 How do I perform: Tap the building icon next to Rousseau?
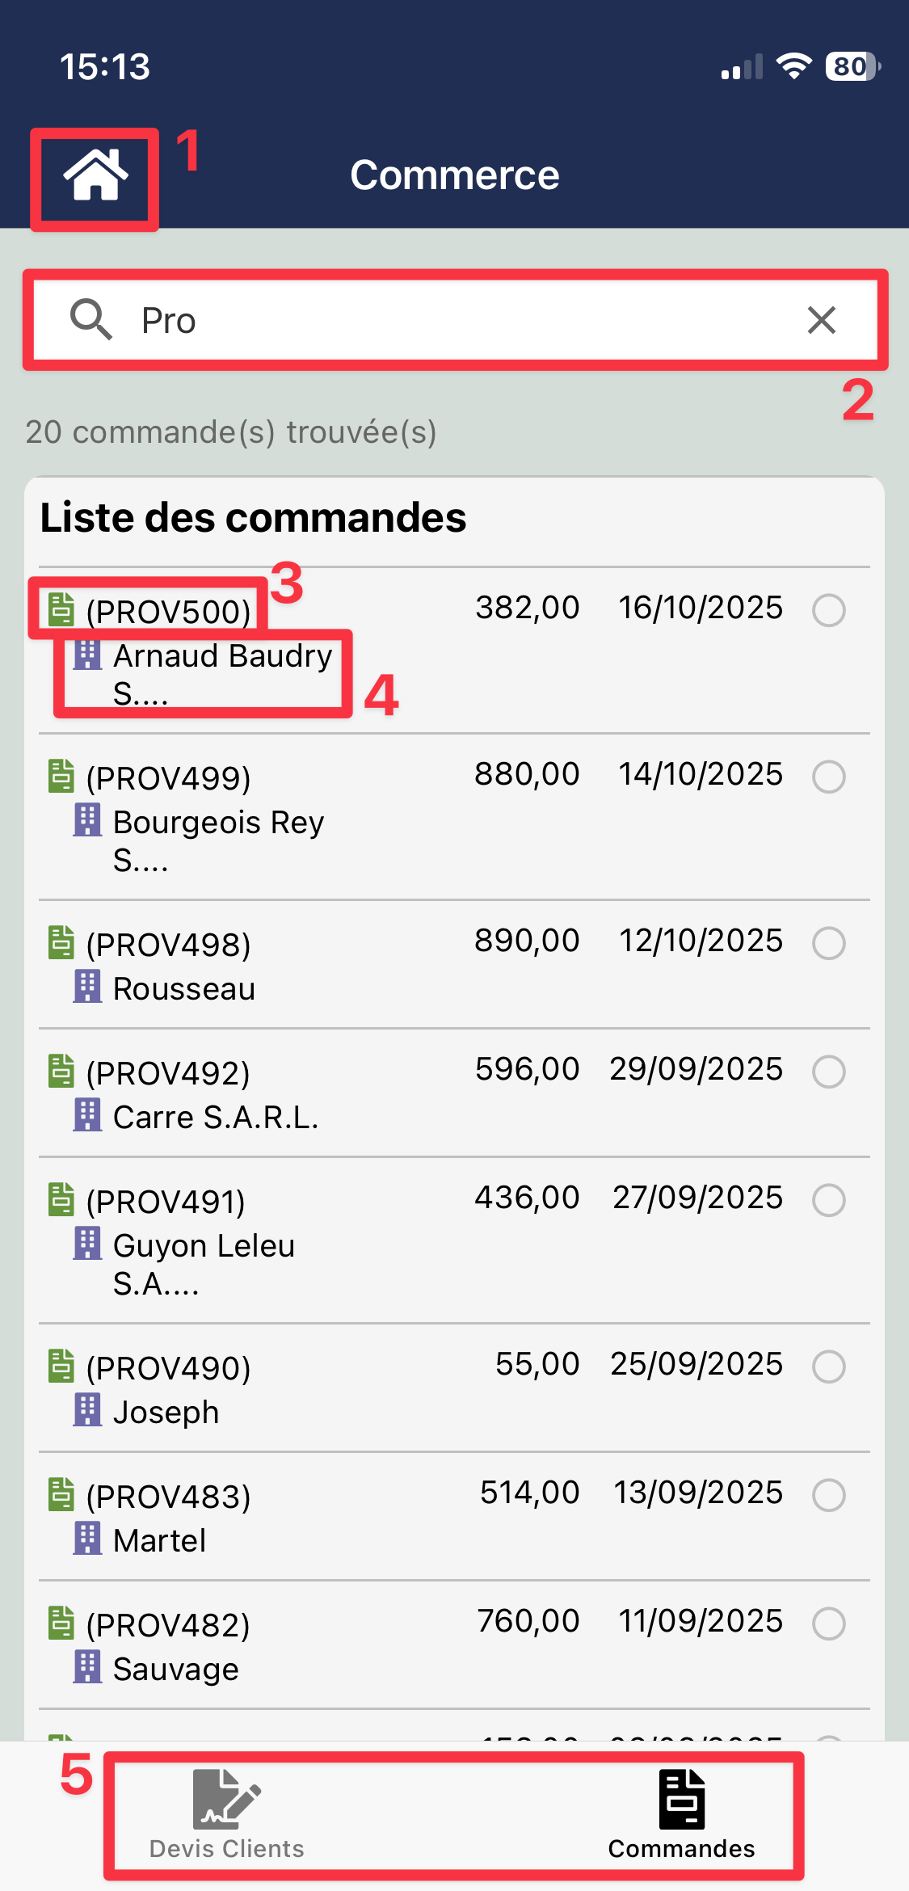[87, 988]
